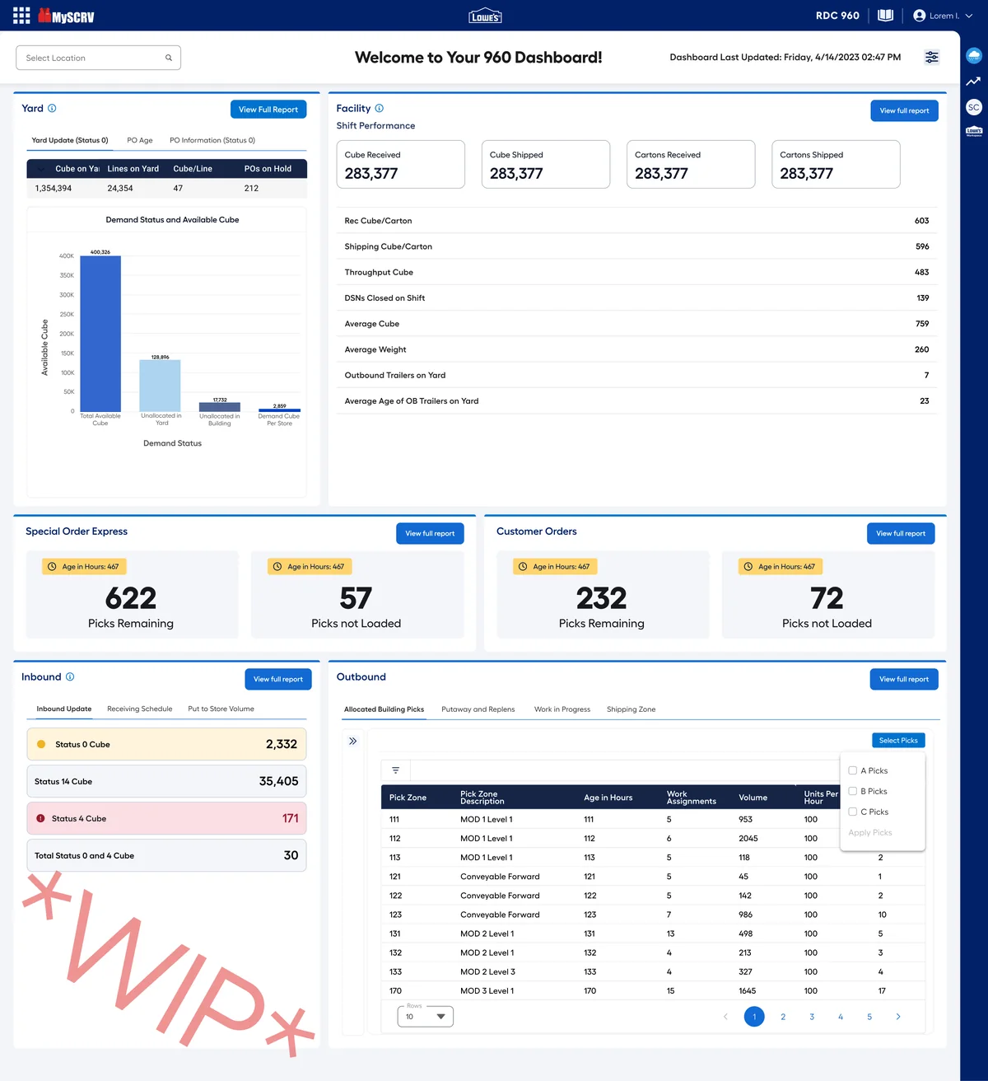
Task: Click clock icon above 72 Picks not Loaded
Action: click(x=748, y=567)
